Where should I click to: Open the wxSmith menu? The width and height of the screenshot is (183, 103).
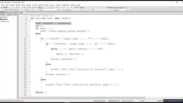(x=41, y=5)
